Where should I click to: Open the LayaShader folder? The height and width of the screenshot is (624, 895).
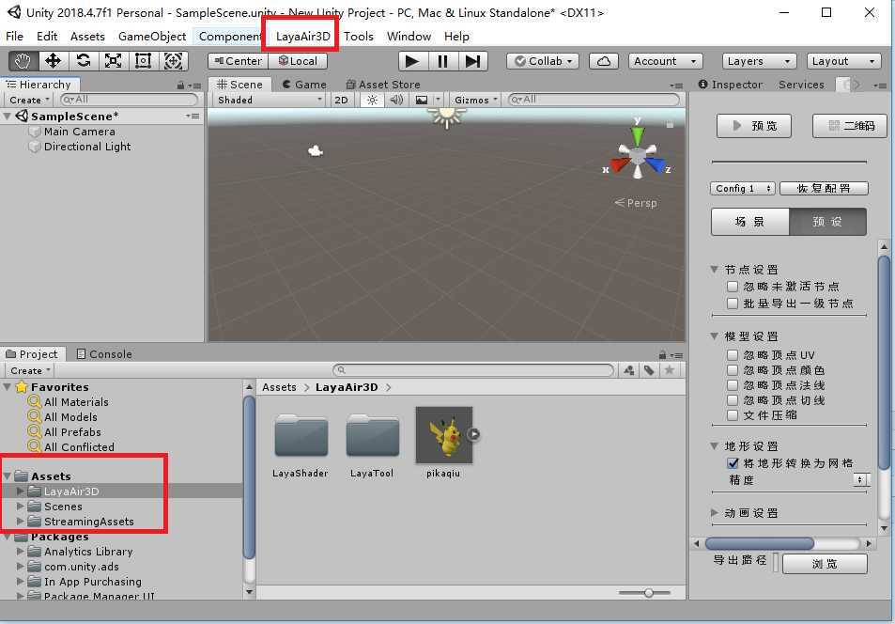pyautogui.click(x=301, y=436)
